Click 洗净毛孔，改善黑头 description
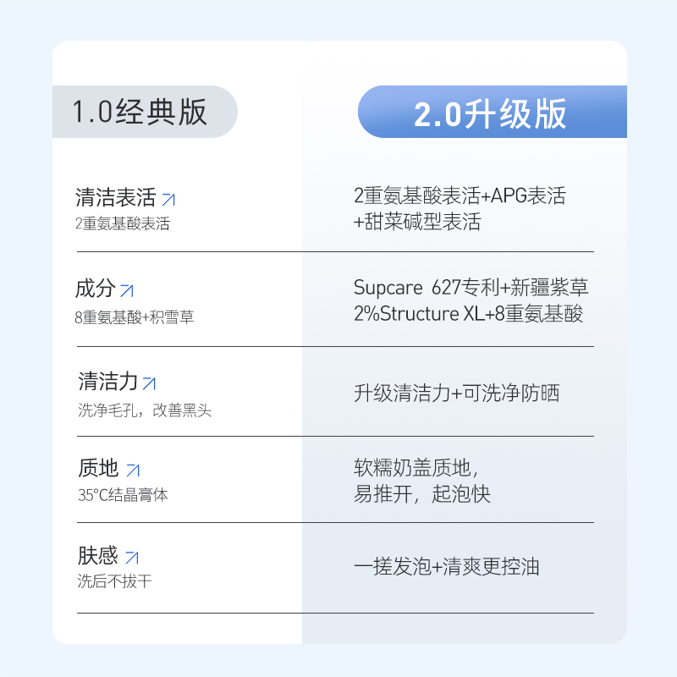This screenshot has width=677, height=677. coord(145,410)
